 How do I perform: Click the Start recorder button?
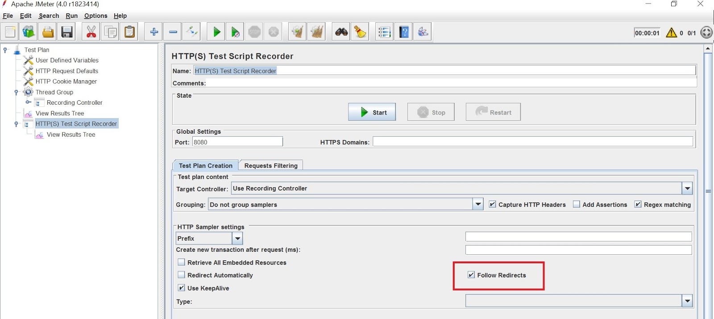(372, 112)
